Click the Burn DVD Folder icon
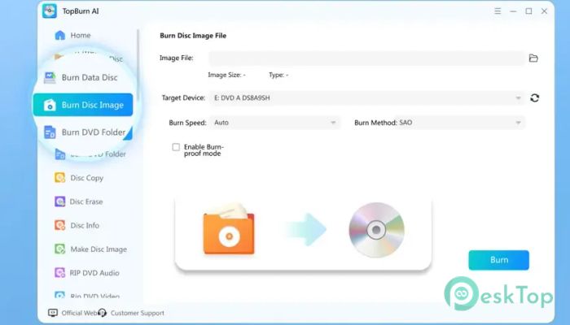 (x=50, y=132)
